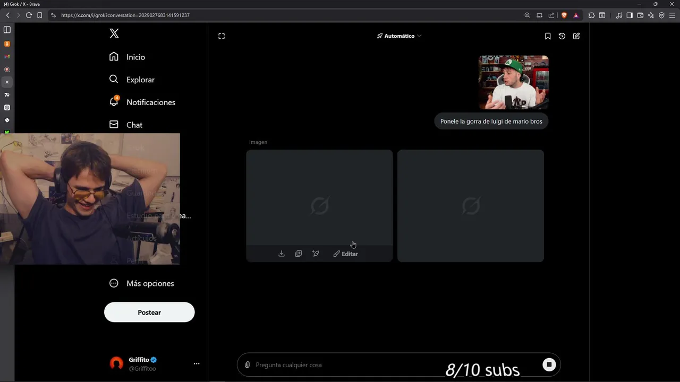Screen dimensions: 680x382
Task: View site info icon left of URL
Action: coord(53,15)
